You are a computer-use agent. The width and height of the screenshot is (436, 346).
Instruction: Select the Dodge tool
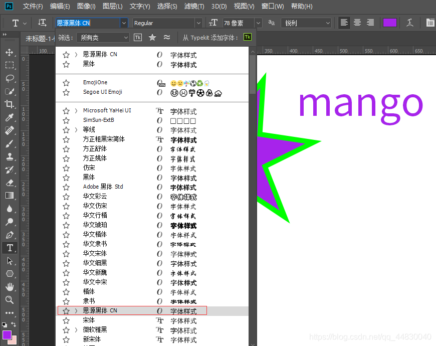click(10, 222)
